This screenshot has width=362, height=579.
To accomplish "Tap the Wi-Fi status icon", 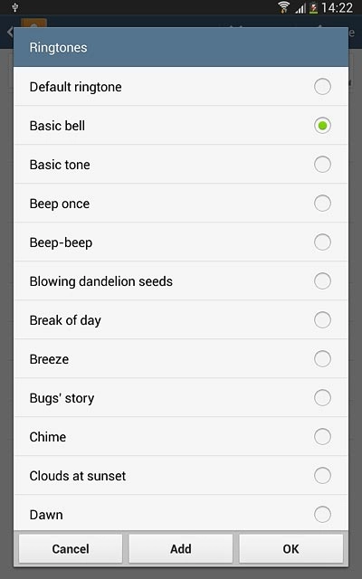I will (283, 7).
